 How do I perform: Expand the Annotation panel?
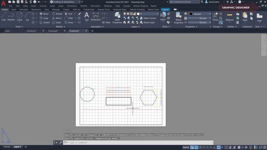pyautogui.click(x=97, y=27)
